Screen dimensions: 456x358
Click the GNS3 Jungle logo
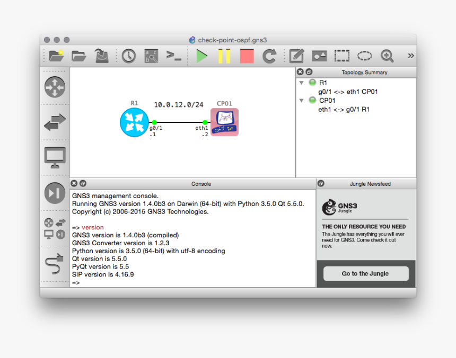(339, 207)
